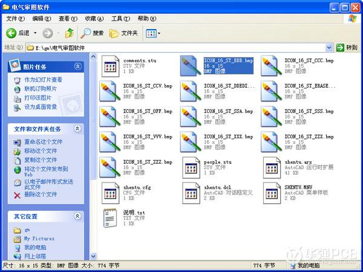Image resolution: width=363 pixels, height=272 pixels.
Task: Open the Views dropdown button
Action: click(x=152, y=33)
